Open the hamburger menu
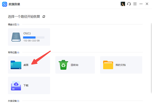 [x=135, y=4]
